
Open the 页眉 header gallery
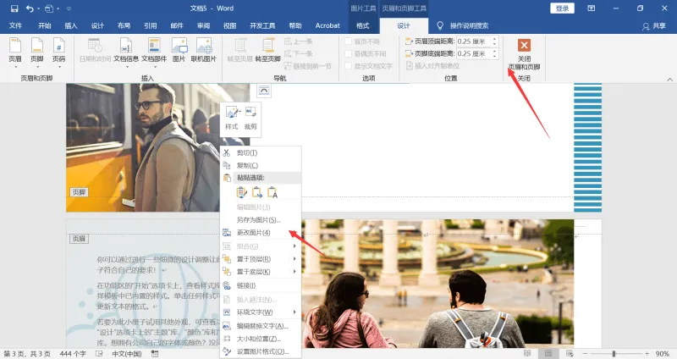(15, 52)
